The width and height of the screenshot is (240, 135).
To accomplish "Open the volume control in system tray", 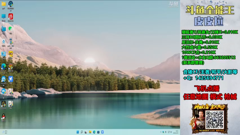I will tap(171, 132).
